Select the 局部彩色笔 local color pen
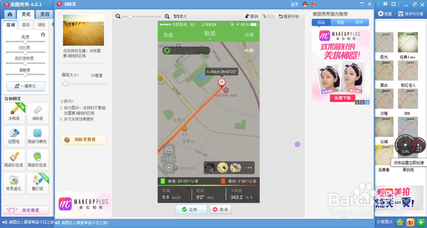This screenshot has height=228, width=427. point(14,160)
